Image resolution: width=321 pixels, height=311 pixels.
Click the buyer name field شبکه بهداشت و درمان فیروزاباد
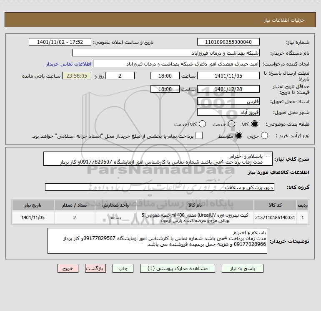click(166, 53)
